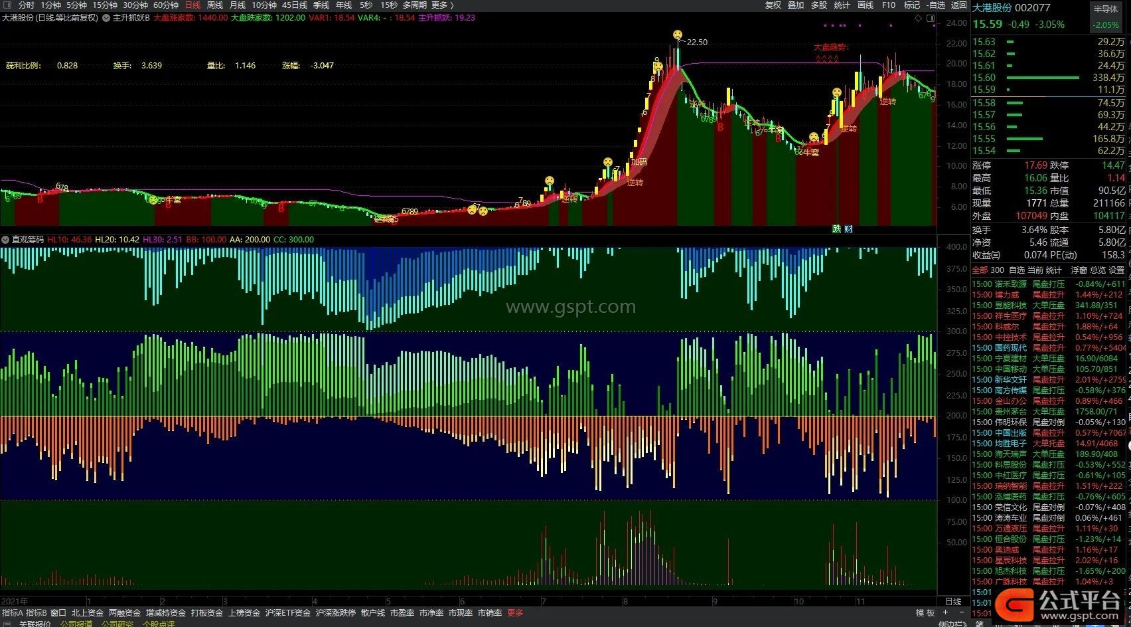Select the 市销率 indicator
Viewport: 1131px width, 627px height.
(x=490, y=613)
